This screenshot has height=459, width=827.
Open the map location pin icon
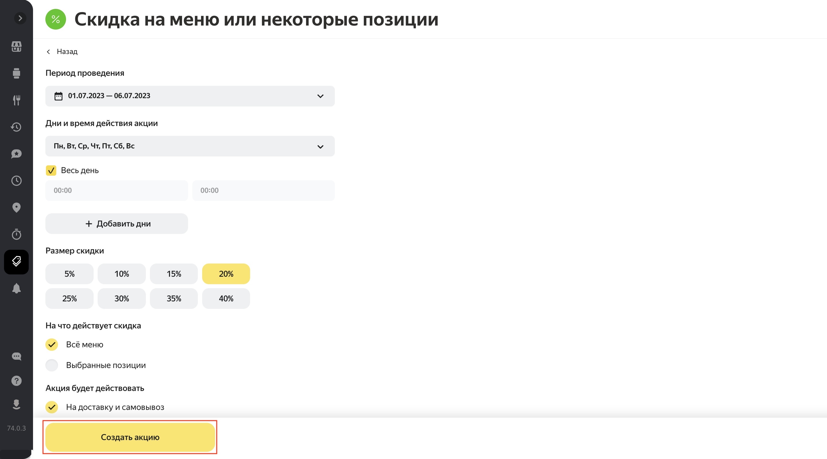[16, 208]
